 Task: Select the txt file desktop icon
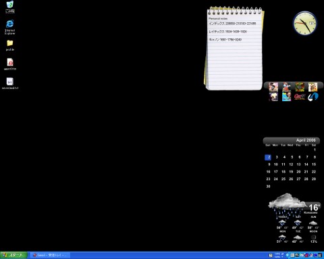(10, 84)
